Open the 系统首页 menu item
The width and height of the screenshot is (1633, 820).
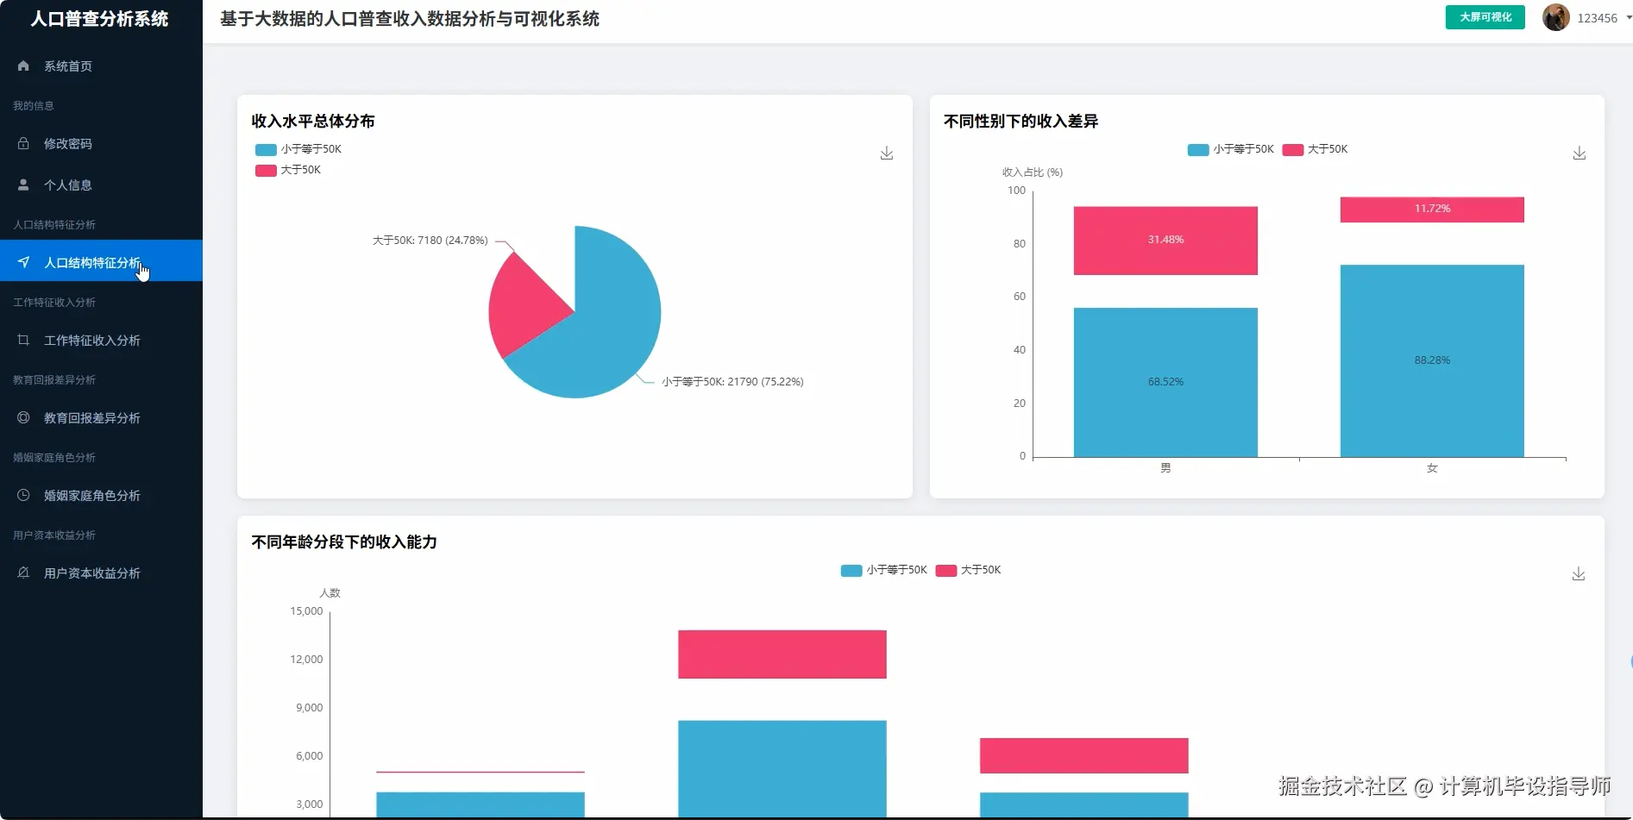(x=101, y=66)
